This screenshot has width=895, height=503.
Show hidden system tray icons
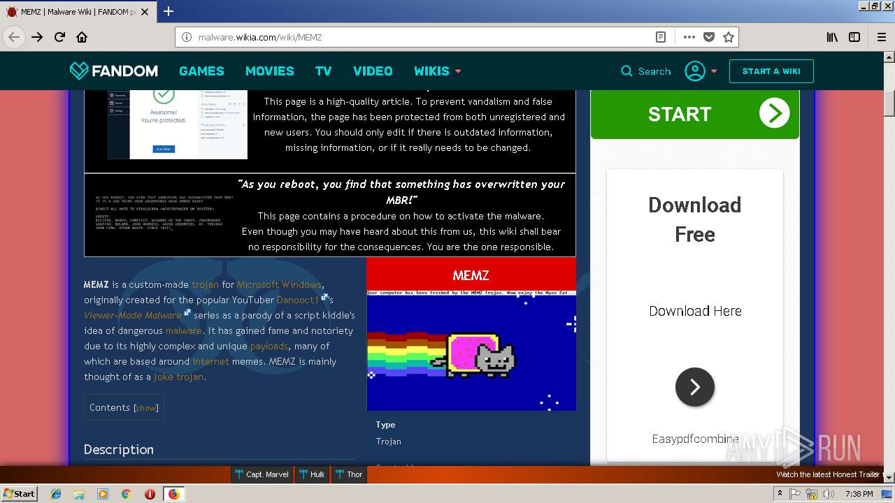click(x=780, y=494)
